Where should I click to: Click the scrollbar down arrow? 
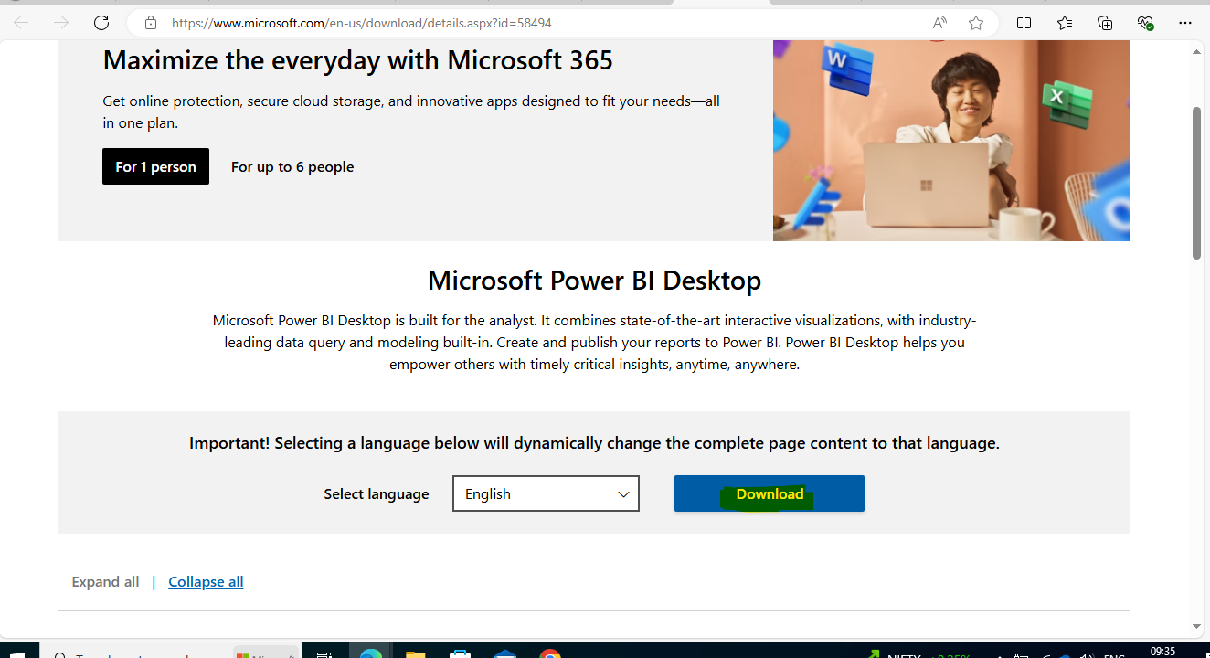point(1196,627)
